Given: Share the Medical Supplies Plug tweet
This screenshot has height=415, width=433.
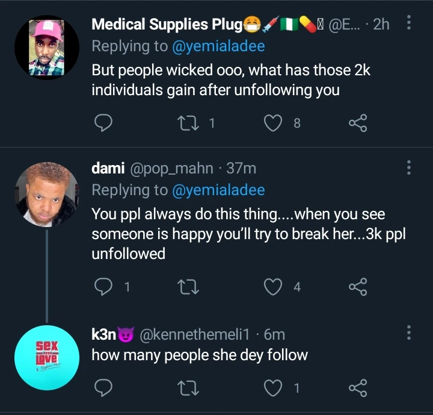Looking at the screenshot, I should tap(358, 123).
